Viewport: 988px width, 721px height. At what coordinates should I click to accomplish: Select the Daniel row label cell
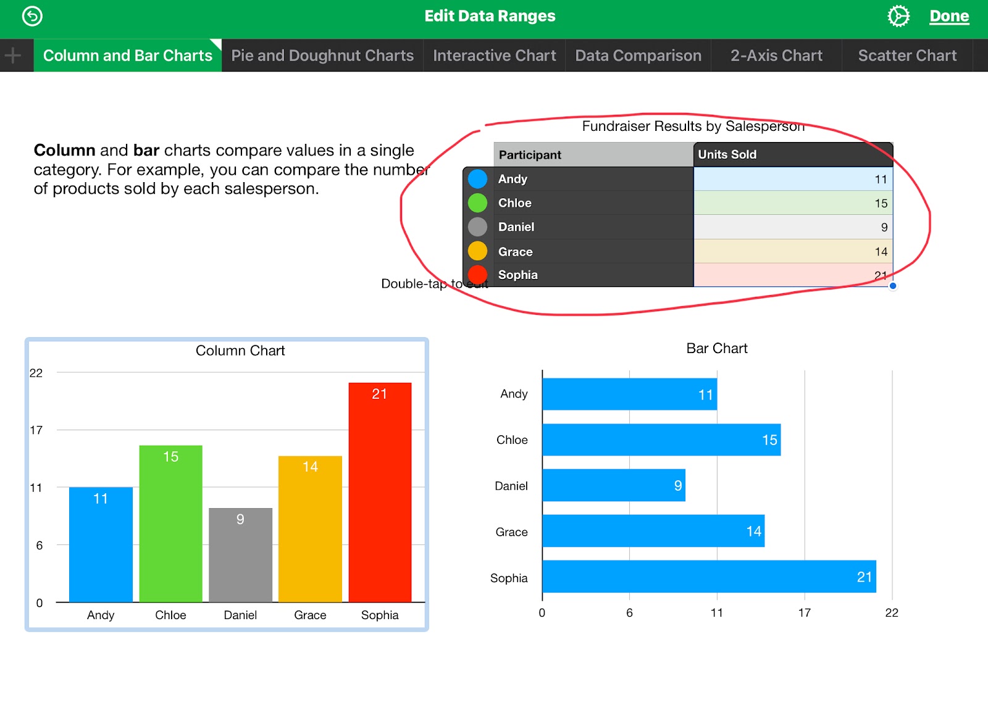coord(593,227)
